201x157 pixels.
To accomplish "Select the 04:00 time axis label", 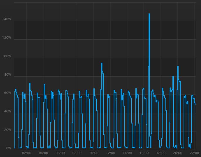I will [x=43, y=153].
